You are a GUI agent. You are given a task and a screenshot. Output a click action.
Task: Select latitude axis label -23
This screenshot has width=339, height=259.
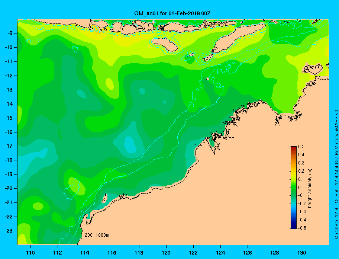[8, 231]
